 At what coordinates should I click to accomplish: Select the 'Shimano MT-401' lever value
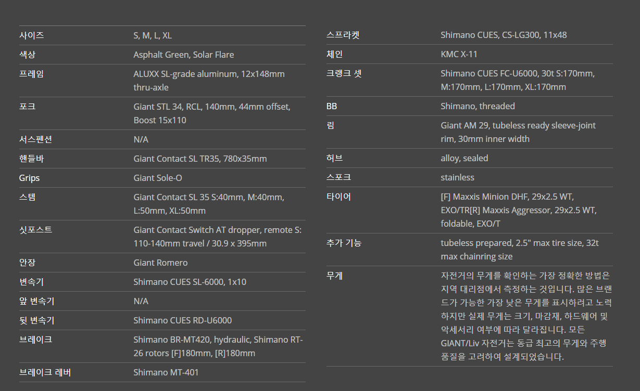[166, 372]
